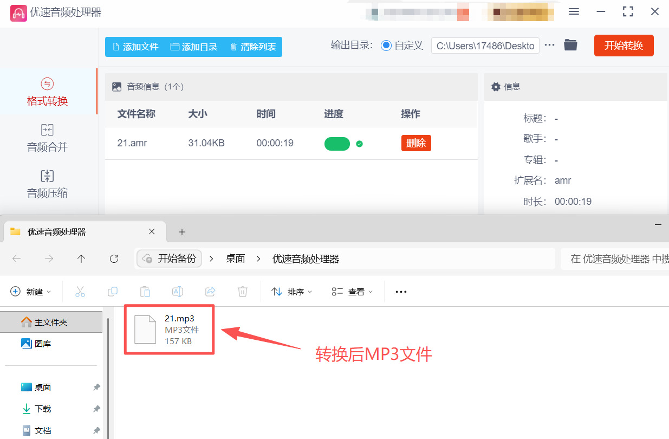Image resolution: width=669 pixels, height=439 pixels.
Task: Open the 新建 dropdown in Explorer
Action: tap(31, 292)
